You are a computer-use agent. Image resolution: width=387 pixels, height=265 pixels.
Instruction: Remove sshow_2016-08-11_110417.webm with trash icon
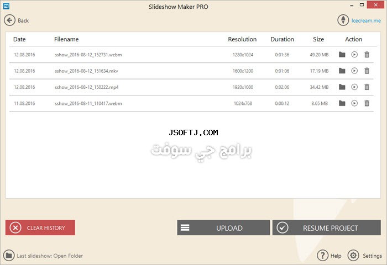(x=367, y=103)
